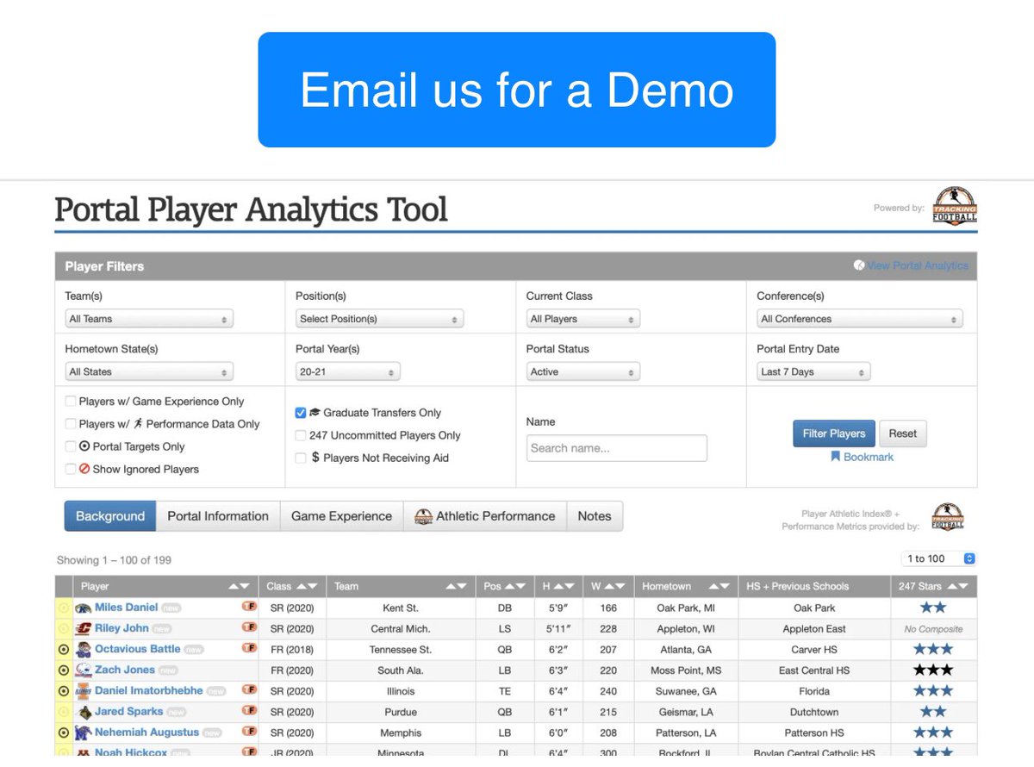Sort by the Hometown column arrows
The image size is (1034, 767).
coord(718,586)
